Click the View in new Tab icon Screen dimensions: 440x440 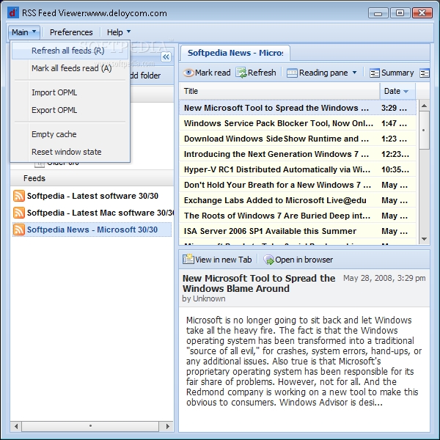[x=188, y=260]
